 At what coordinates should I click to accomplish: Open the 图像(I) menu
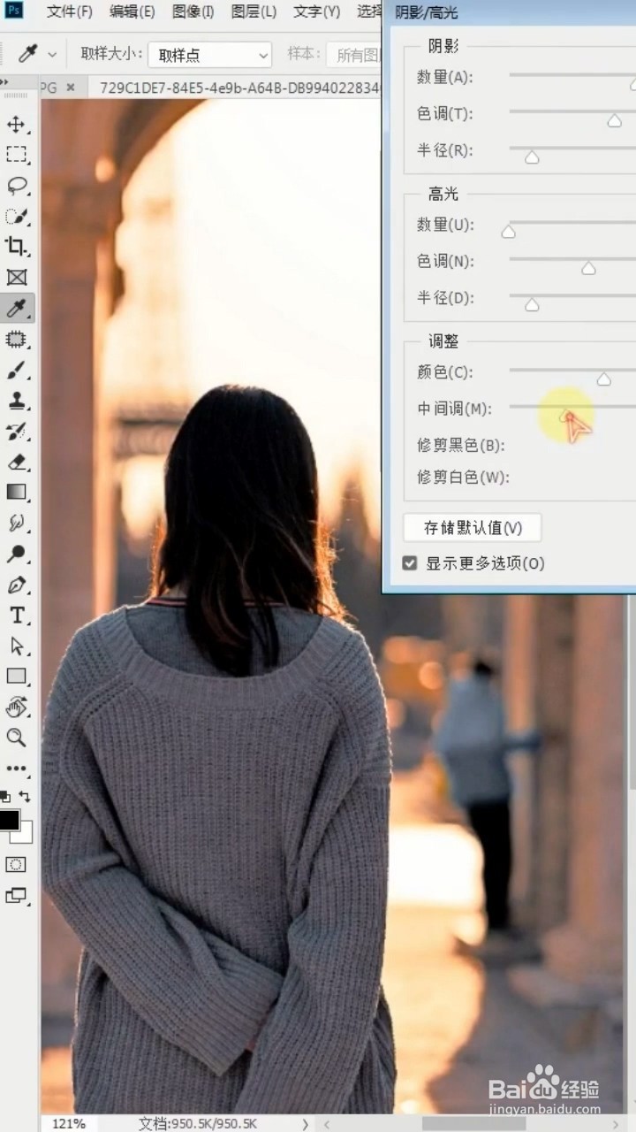click(193, 12)
